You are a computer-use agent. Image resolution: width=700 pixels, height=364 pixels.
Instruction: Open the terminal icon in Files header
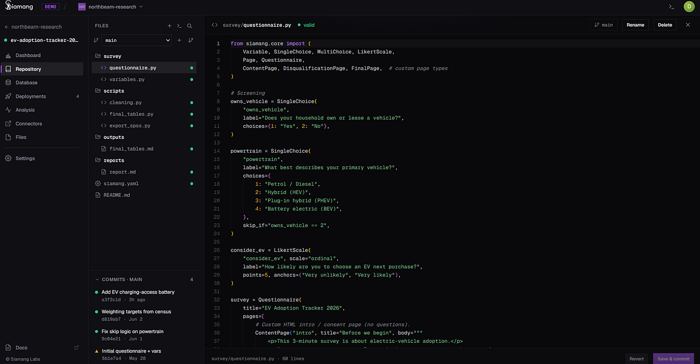179,26
